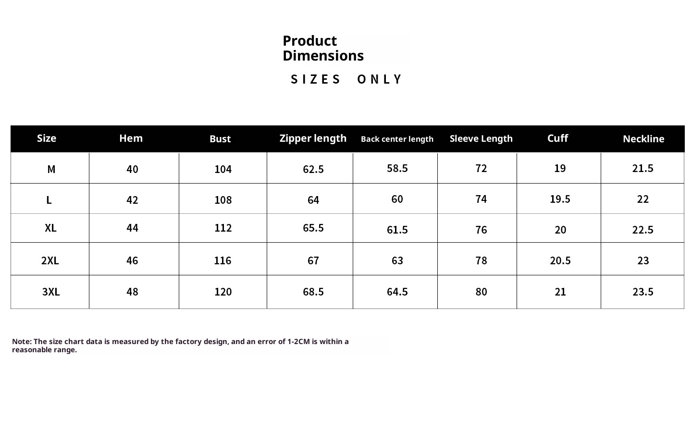Screen dimensions: 692x432
Task: Click the Hem column header
Action: tap(131, 138)
